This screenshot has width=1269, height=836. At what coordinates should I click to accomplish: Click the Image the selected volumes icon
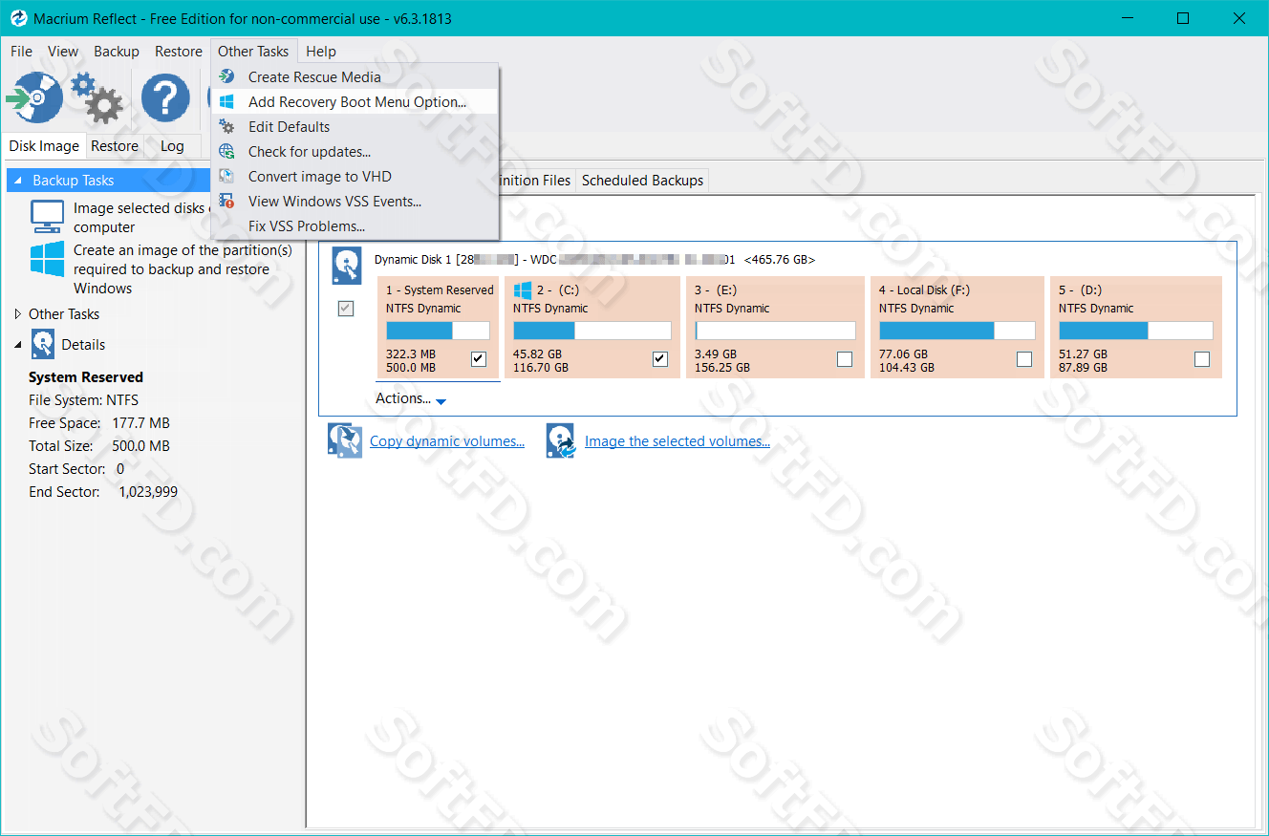pyautogui.click(x=561, y=440)
